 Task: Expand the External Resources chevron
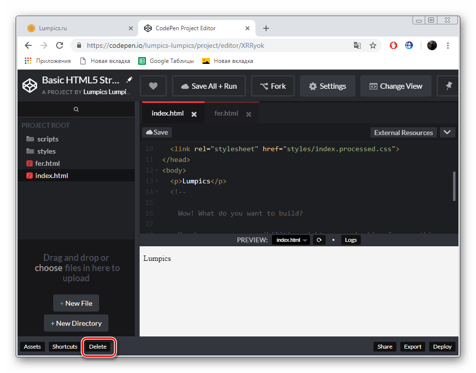(x=447, y=132)
